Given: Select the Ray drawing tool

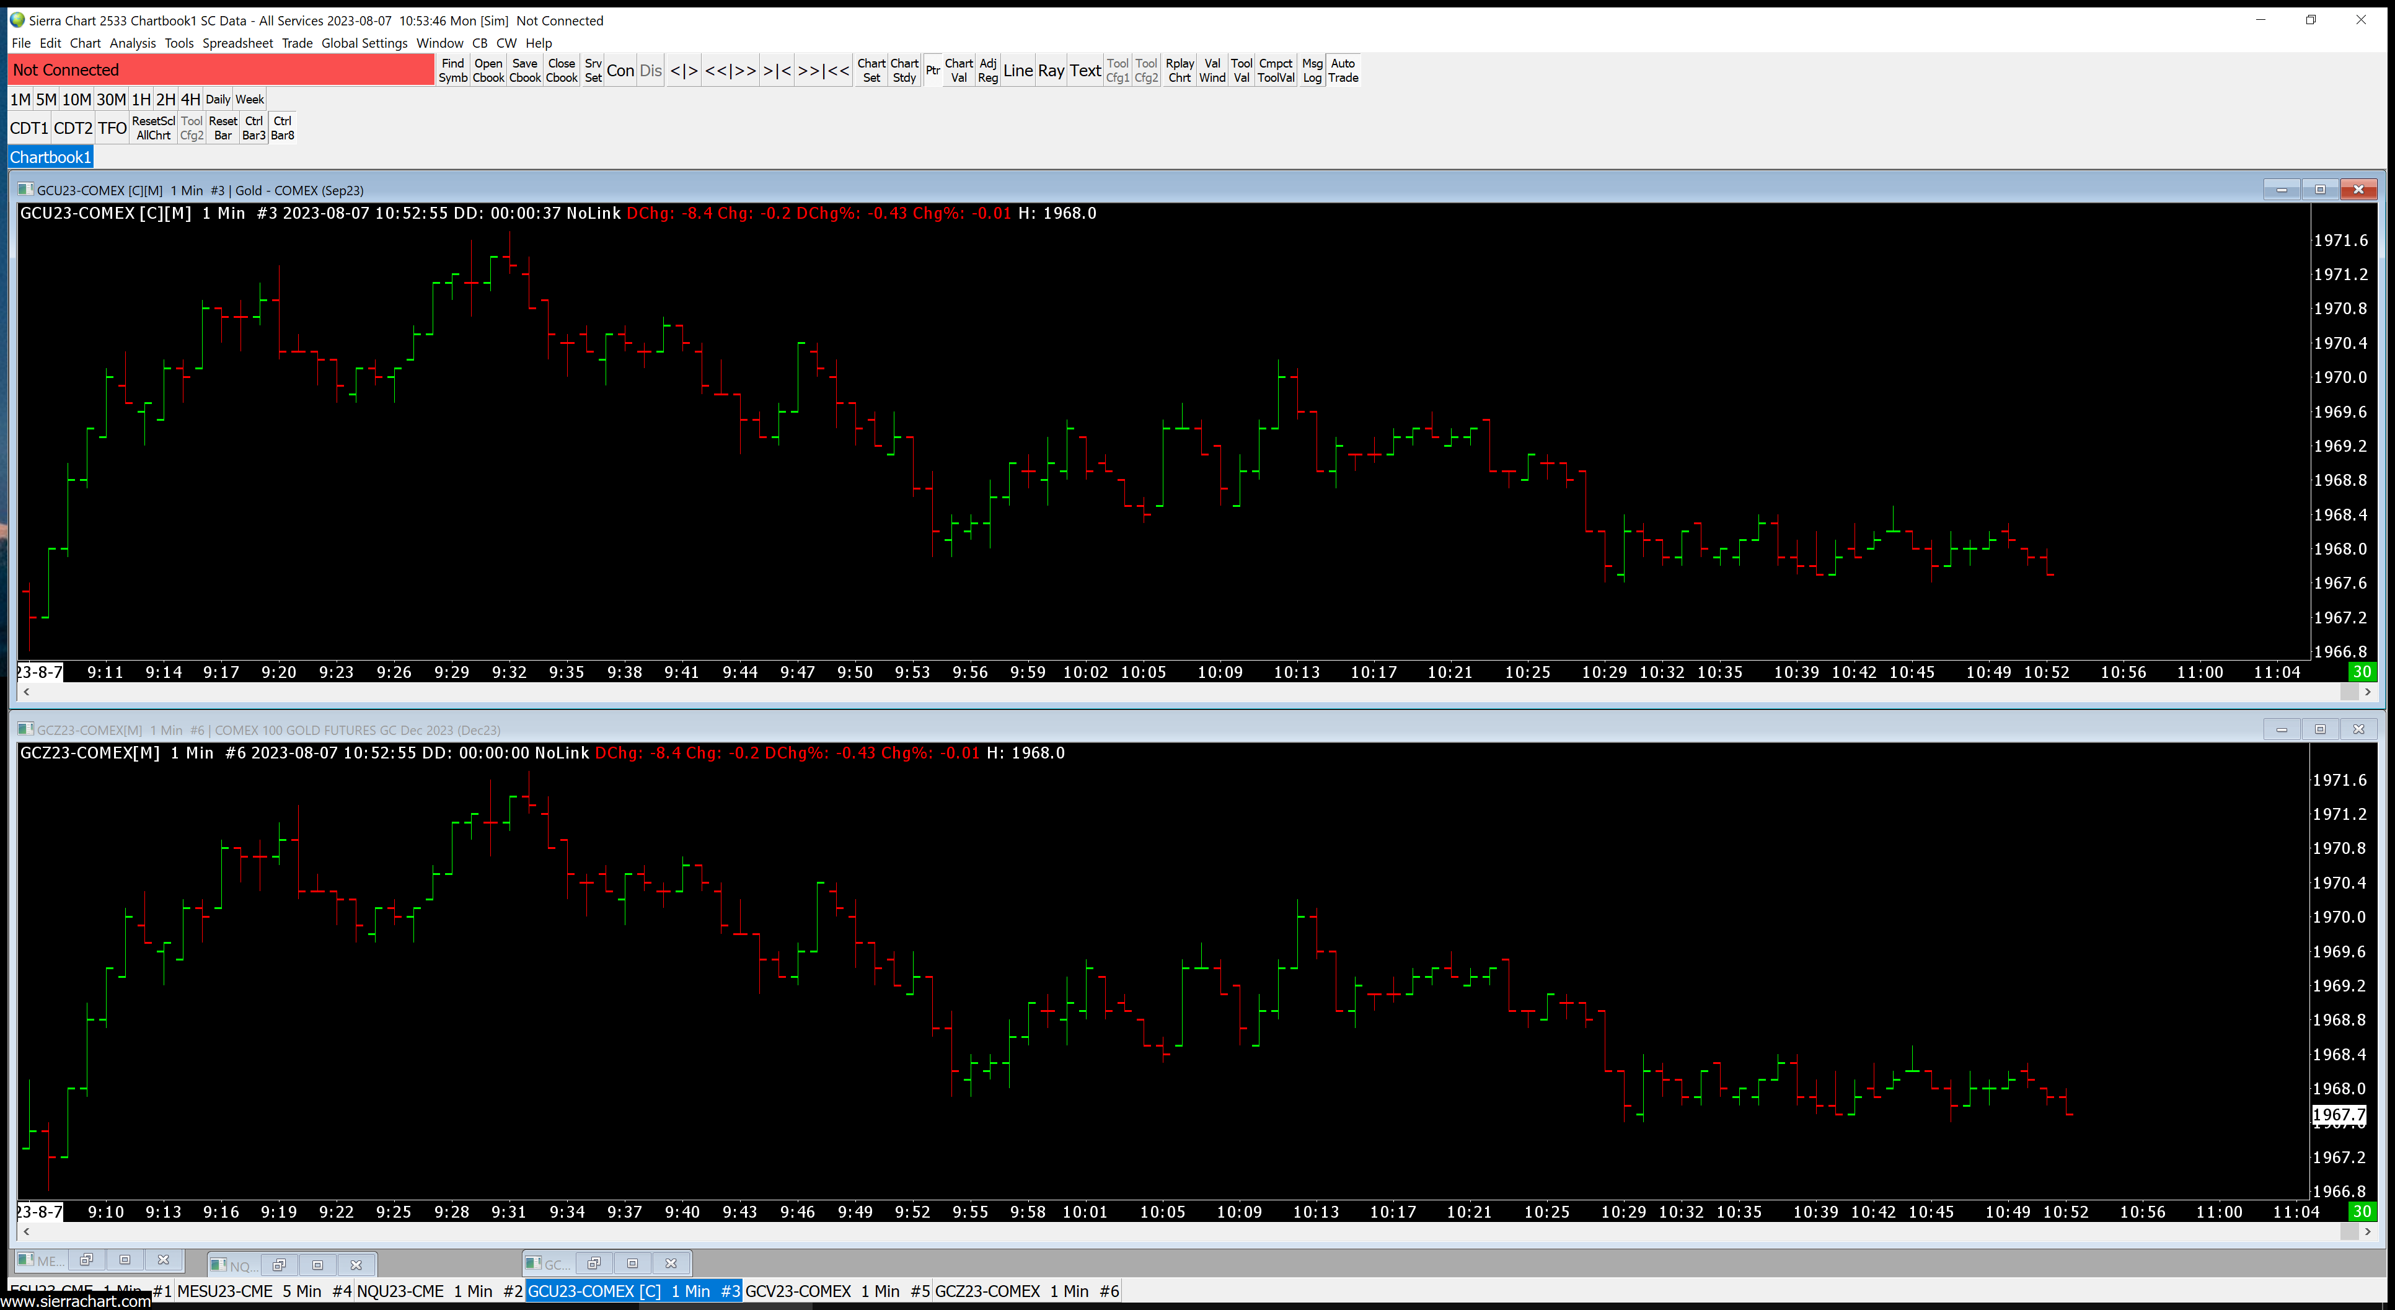Looking at the screenshot, I should click(1051, 71).
